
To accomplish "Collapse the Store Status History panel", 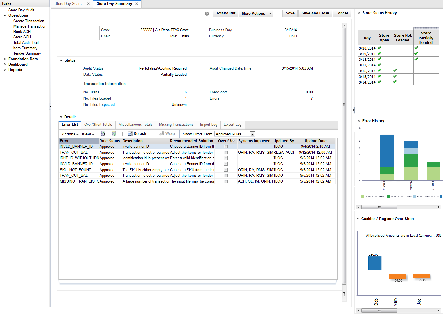I will (359, 13).
